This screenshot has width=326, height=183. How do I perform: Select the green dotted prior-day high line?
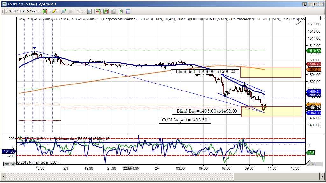pos(163,51)
